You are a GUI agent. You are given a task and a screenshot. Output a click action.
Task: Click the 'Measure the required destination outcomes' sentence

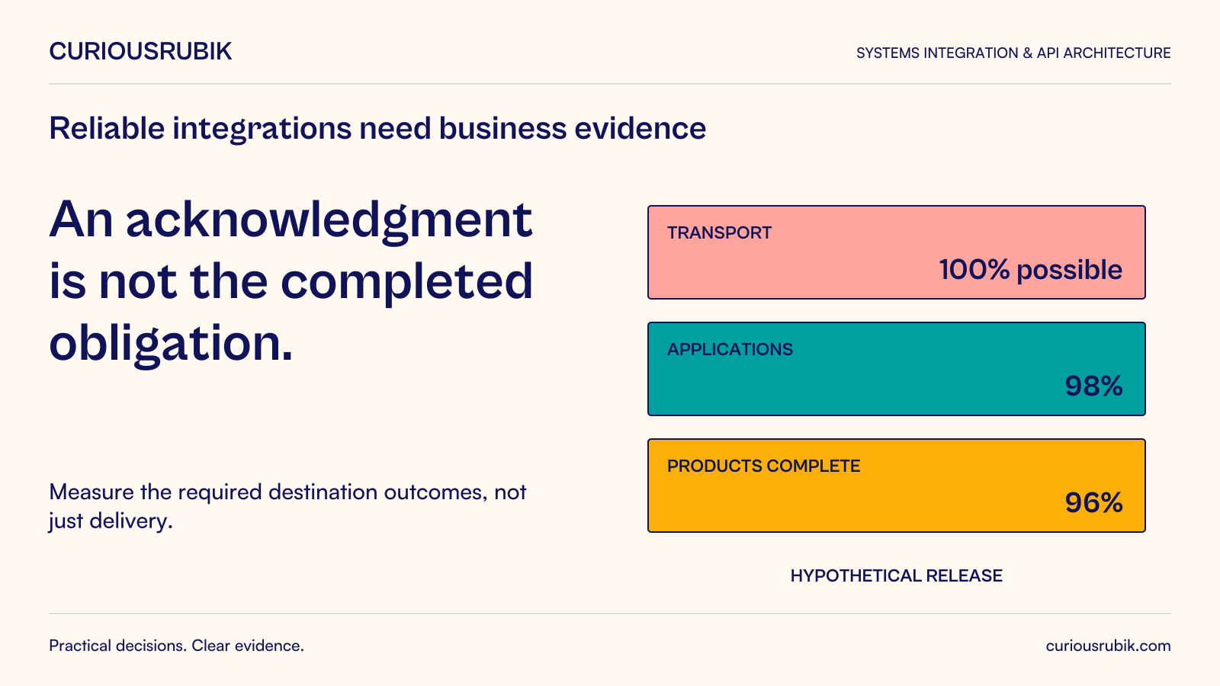(287, 506)
